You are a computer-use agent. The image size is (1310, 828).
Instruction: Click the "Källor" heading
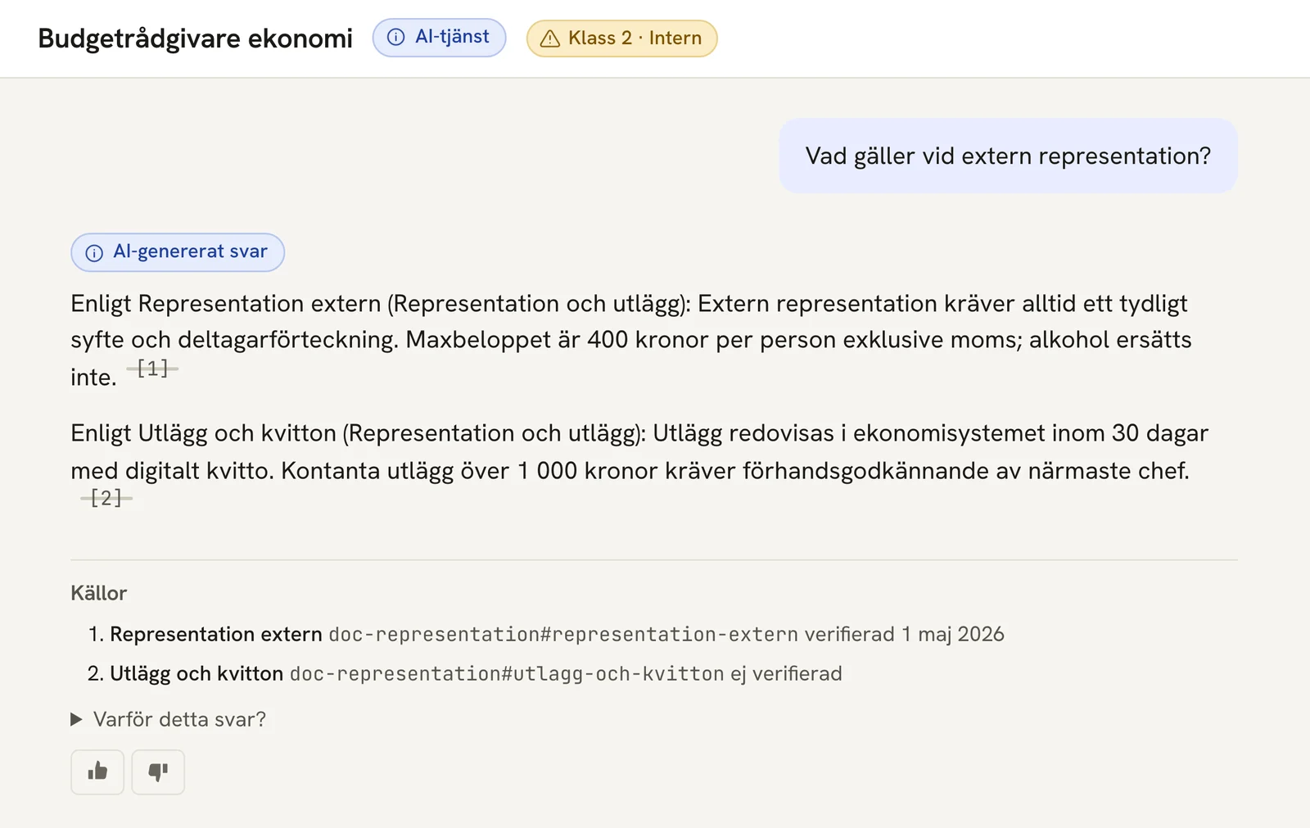(x=99, y=593)
